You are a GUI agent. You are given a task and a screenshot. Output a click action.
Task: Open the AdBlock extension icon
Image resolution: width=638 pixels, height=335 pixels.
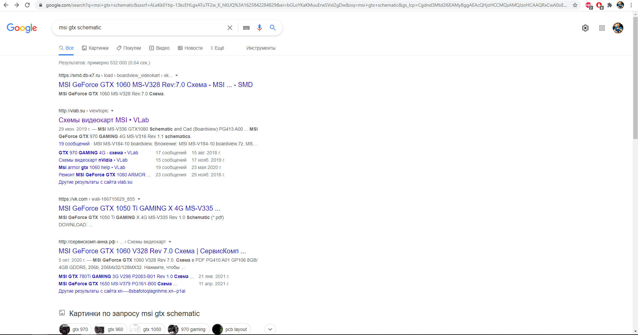tap(589, 5)
